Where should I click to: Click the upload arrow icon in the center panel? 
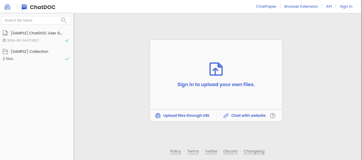[216, 69]
